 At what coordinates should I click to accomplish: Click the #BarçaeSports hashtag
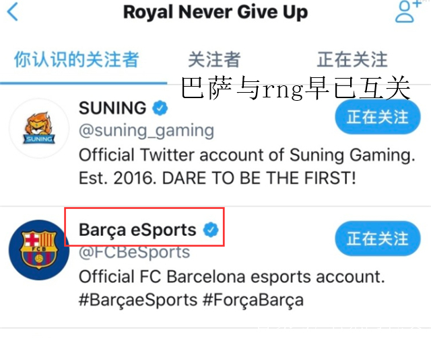pos(138,300)
